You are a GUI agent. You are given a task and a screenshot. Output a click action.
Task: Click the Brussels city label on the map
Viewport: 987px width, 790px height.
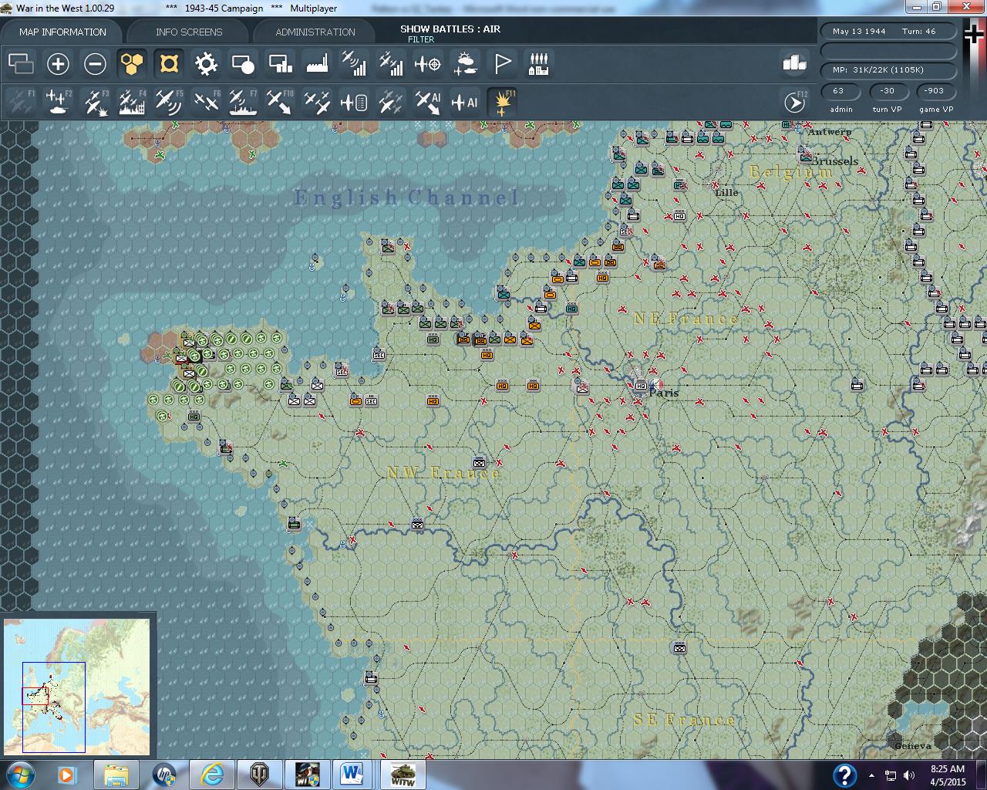[x=834, y=161]
